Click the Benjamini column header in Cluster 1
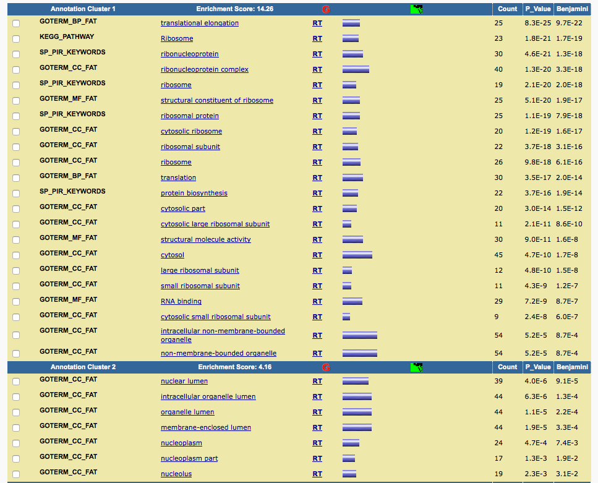Screen dimensions: 598x483 click(572, 9)
